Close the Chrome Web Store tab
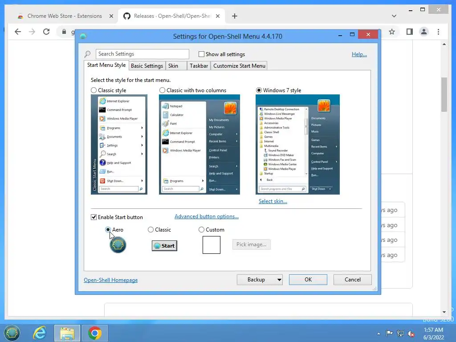 111,16
